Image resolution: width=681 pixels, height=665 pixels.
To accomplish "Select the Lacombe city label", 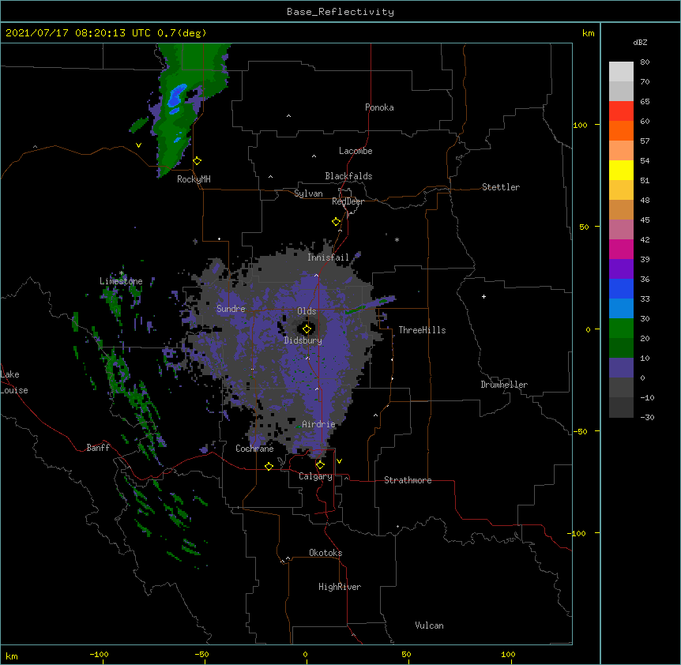I will pyautogui.click(x=356, y=151).
